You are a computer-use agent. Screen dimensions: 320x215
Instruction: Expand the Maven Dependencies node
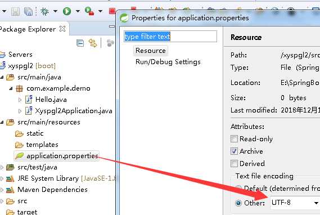pos(2,190)
